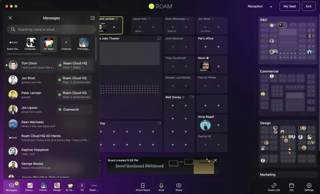Enter Theo Ouzhinski's office
The height and width of the screenshot is (194, 320).
tap(179, 64)
